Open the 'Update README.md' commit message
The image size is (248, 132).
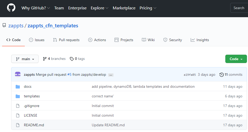pos(108,125)
